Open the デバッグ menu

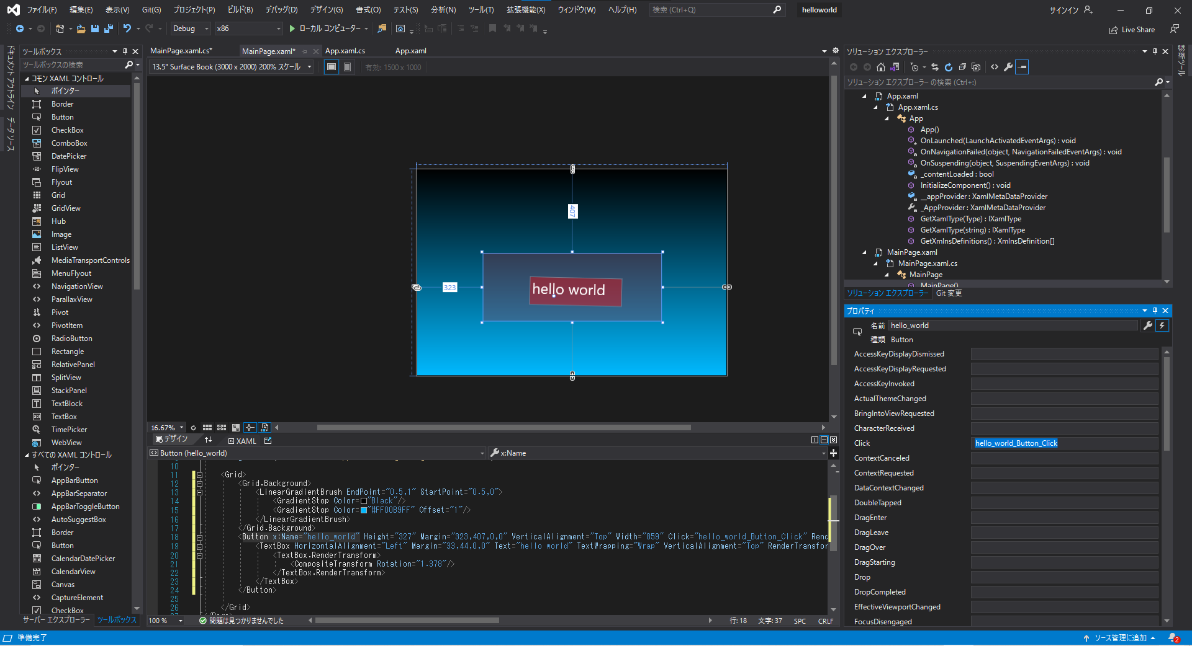pos(281,9)
